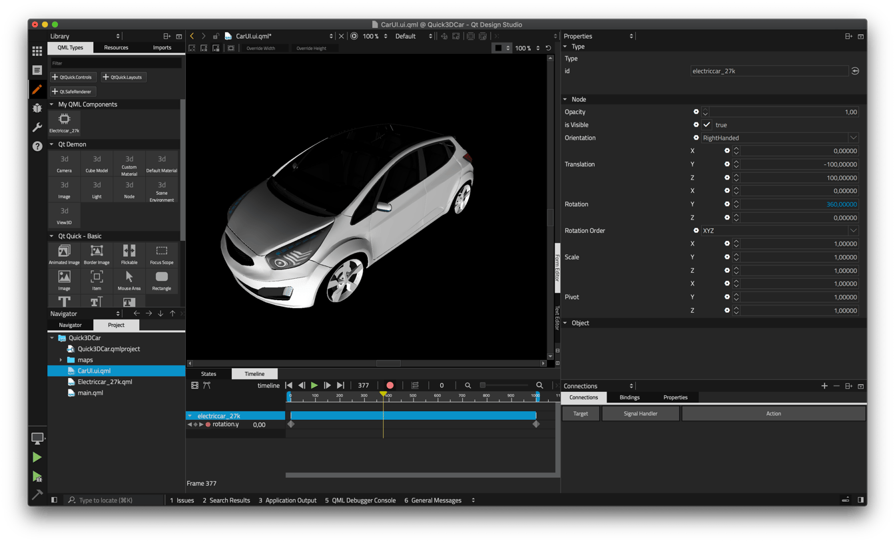Click the Debug mode bug icon
Viewport: 895px width, 543px height.
click(x=37, y=108)
